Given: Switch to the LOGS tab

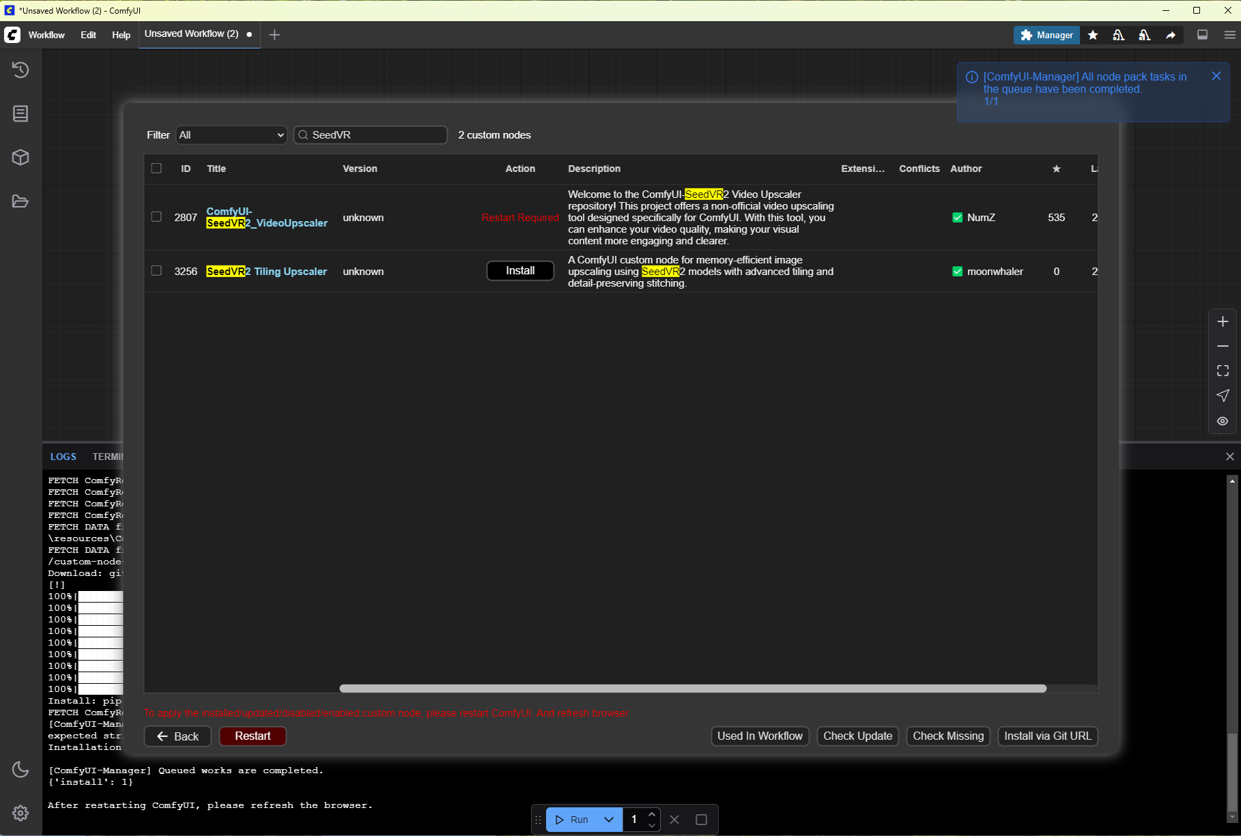Looking at the screenshot, I should [x=63, y=457].
